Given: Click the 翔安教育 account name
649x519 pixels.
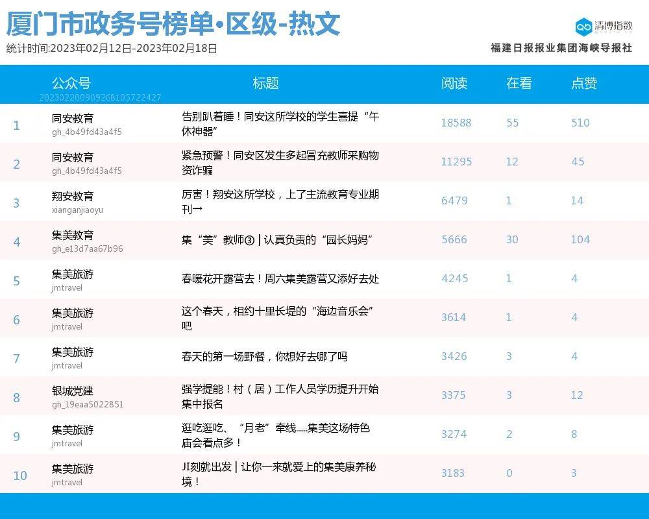Looking at the screenshot, I should click(73, 196).
